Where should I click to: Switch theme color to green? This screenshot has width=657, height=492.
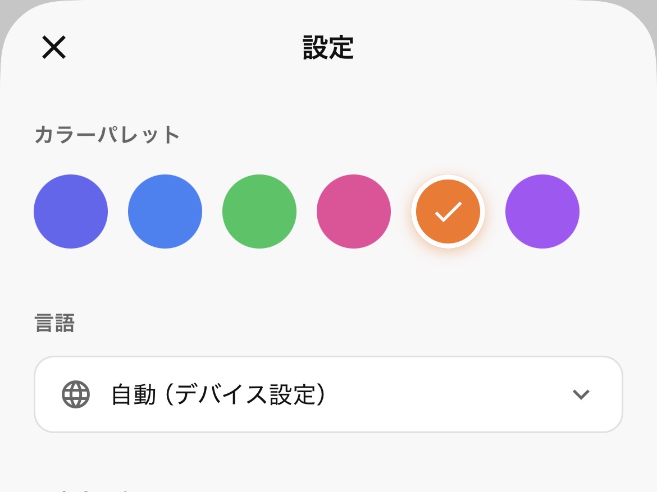[x=259, y=211]
